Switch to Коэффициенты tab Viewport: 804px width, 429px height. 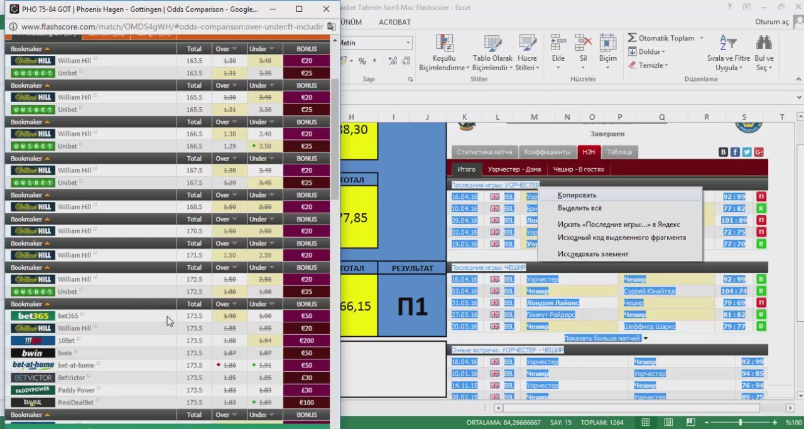point(548,152)
